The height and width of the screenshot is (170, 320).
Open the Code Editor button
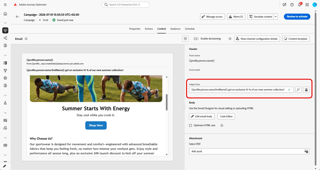coord(226,117)
